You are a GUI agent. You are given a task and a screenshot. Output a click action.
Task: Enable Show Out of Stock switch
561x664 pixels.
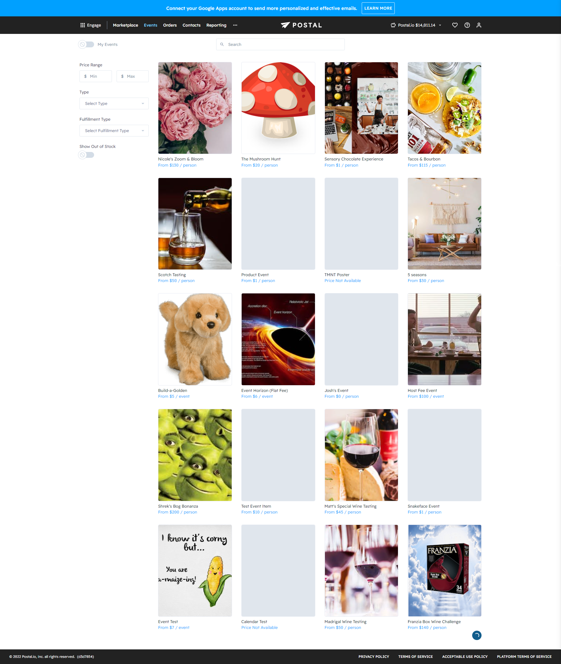coord(86,155)
